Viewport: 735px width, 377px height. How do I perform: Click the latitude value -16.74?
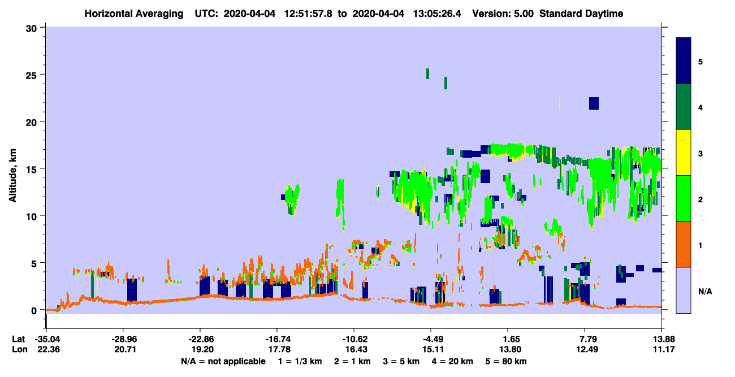pyautogui.click(x=277, y=339)
